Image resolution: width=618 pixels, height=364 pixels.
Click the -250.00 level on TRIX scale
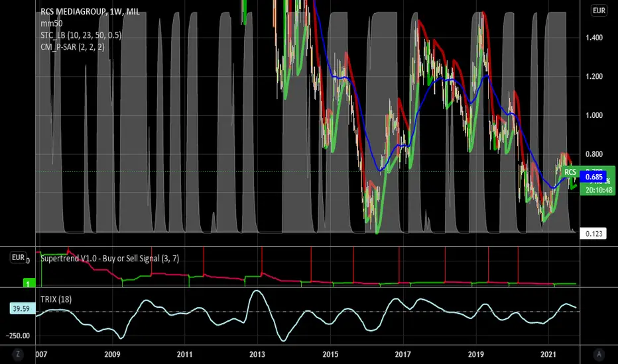point(18,336)
